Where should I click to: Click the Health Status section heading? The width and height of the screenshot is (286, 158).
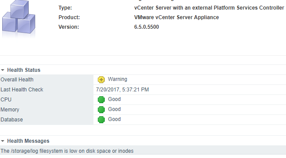(24, 70)
